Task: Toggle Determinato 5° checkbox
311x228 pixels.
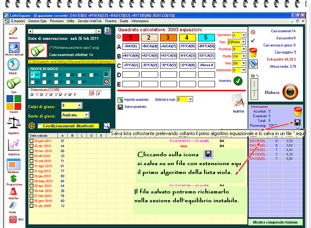Action: pyautogui.click(x=70, y=95)
